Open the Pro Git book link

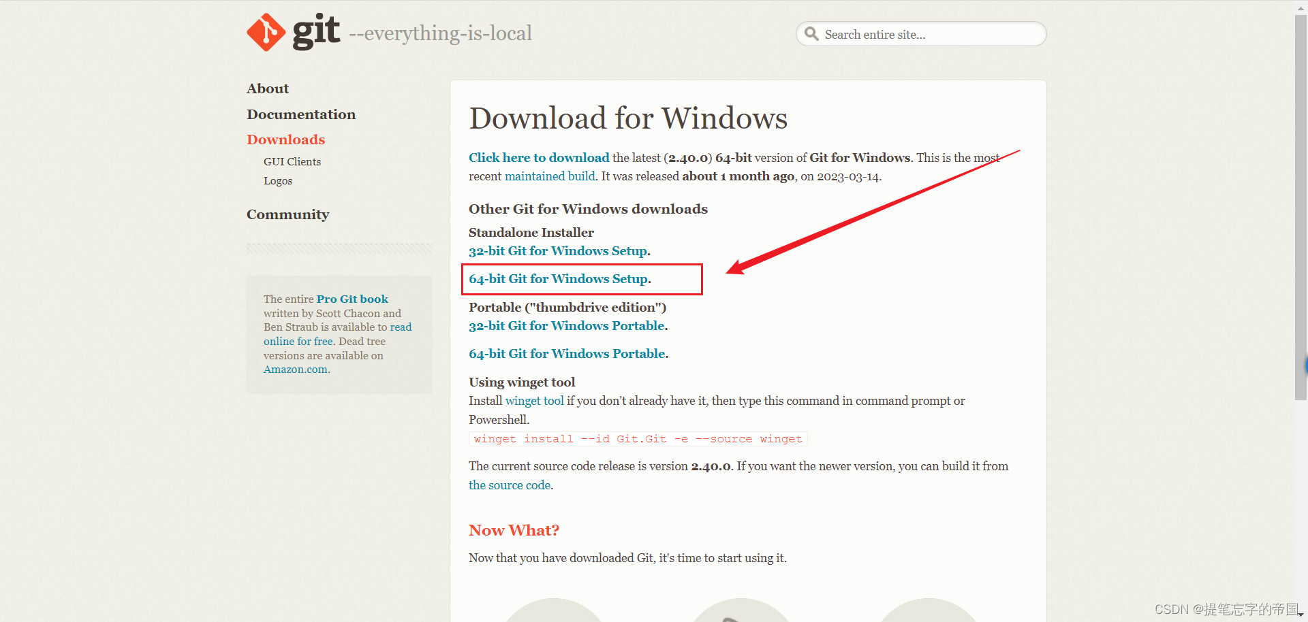(352, 299)
